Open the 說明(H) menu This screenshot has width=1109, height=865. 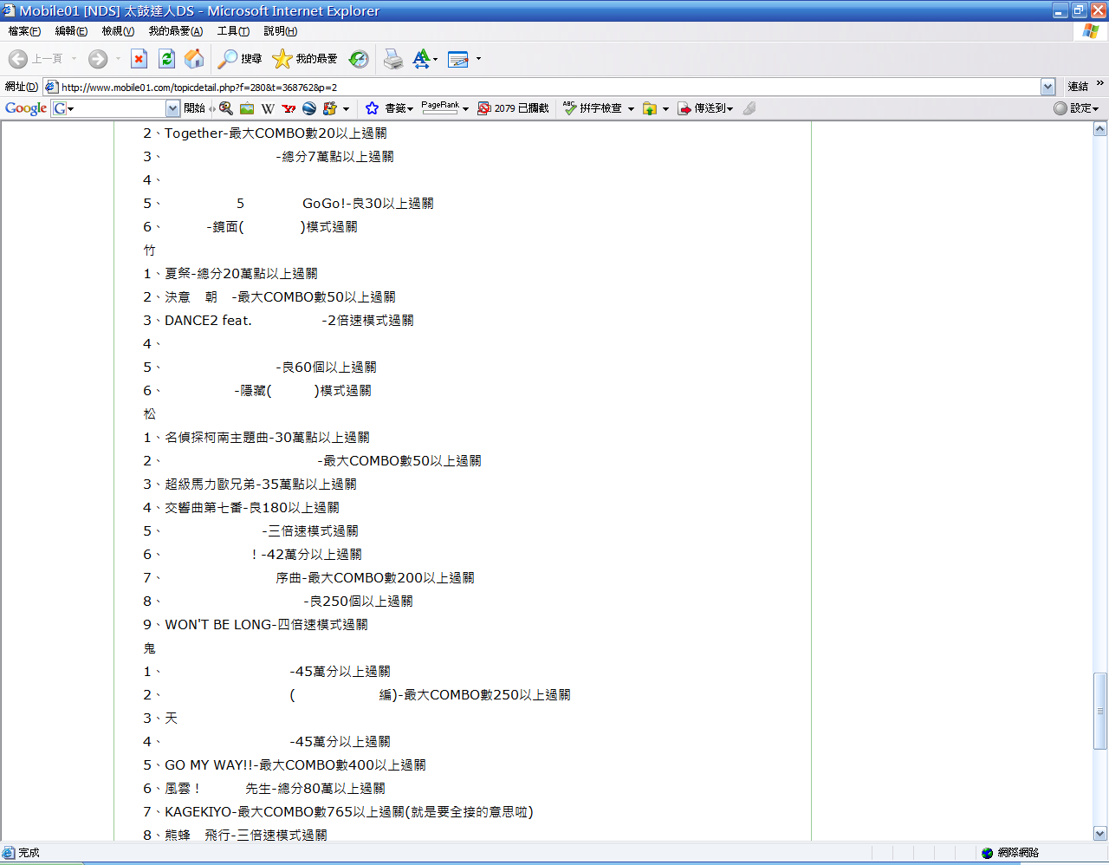pyautogui.click(x=281, y=31)
